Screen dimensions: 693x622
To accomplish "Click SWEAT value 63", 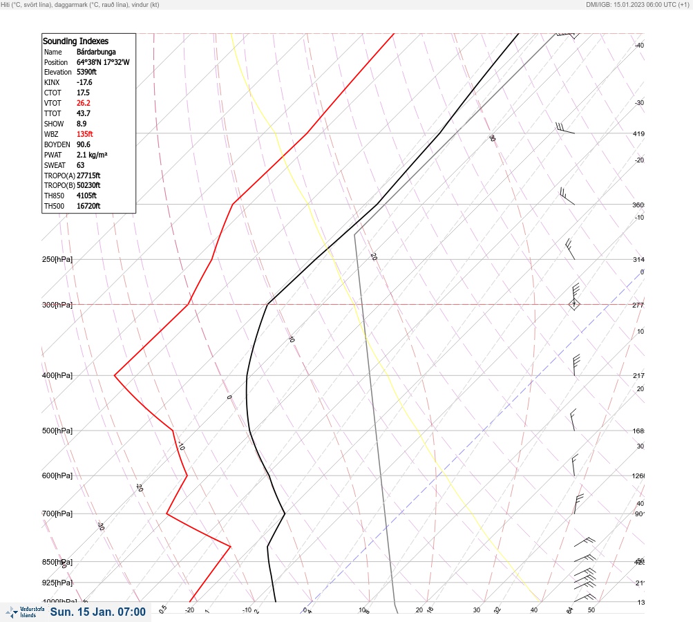I will 80,165.
